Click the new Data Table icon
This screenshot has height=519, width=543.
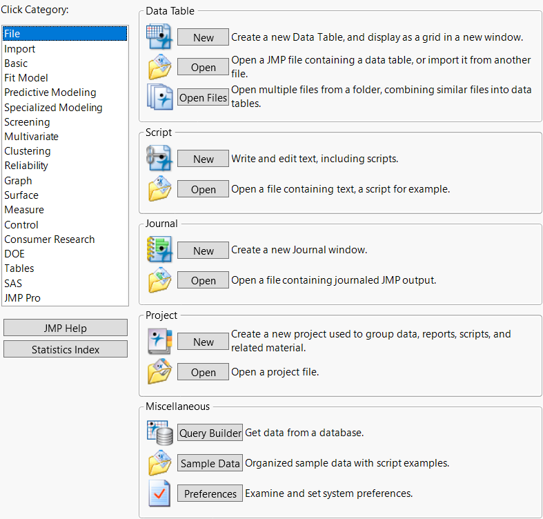159,37
